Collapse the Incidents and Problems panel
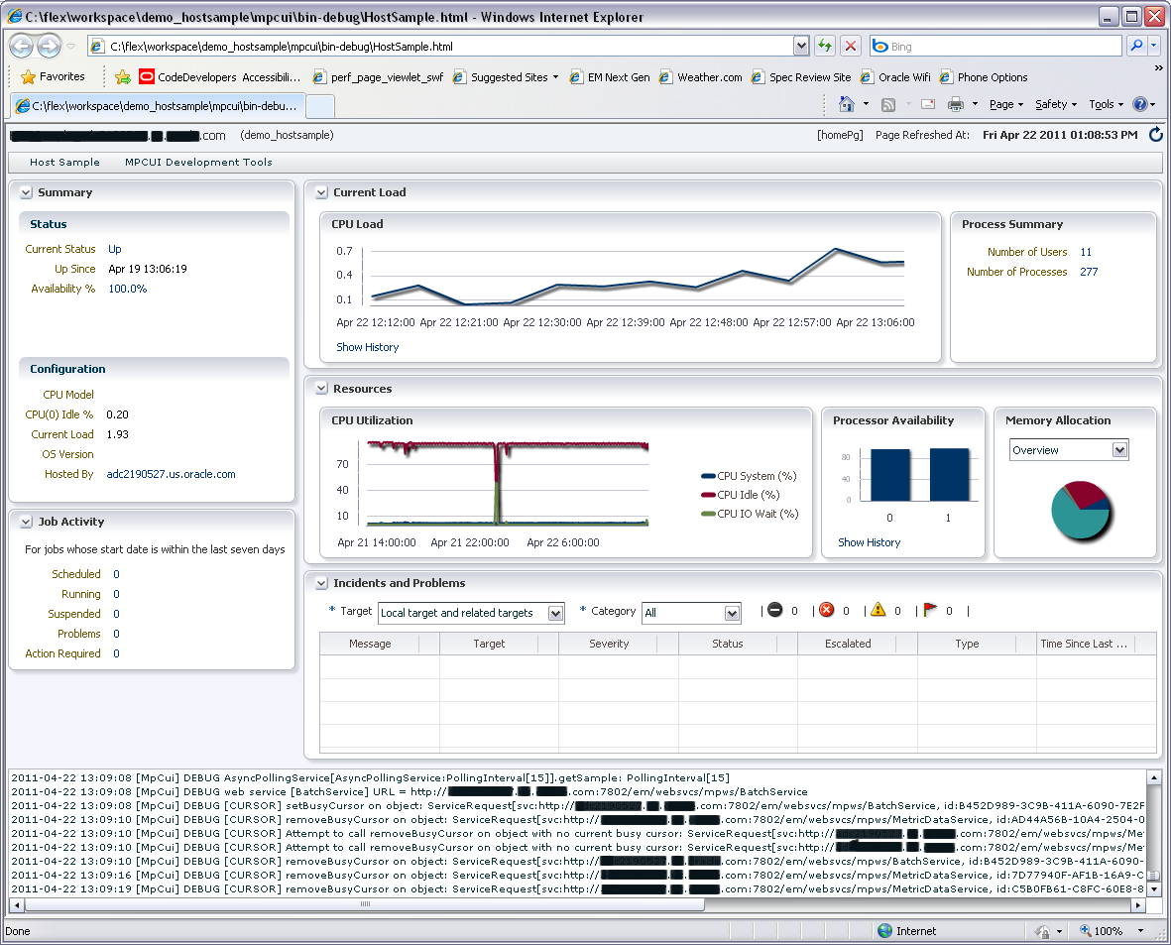 [322, 583]
